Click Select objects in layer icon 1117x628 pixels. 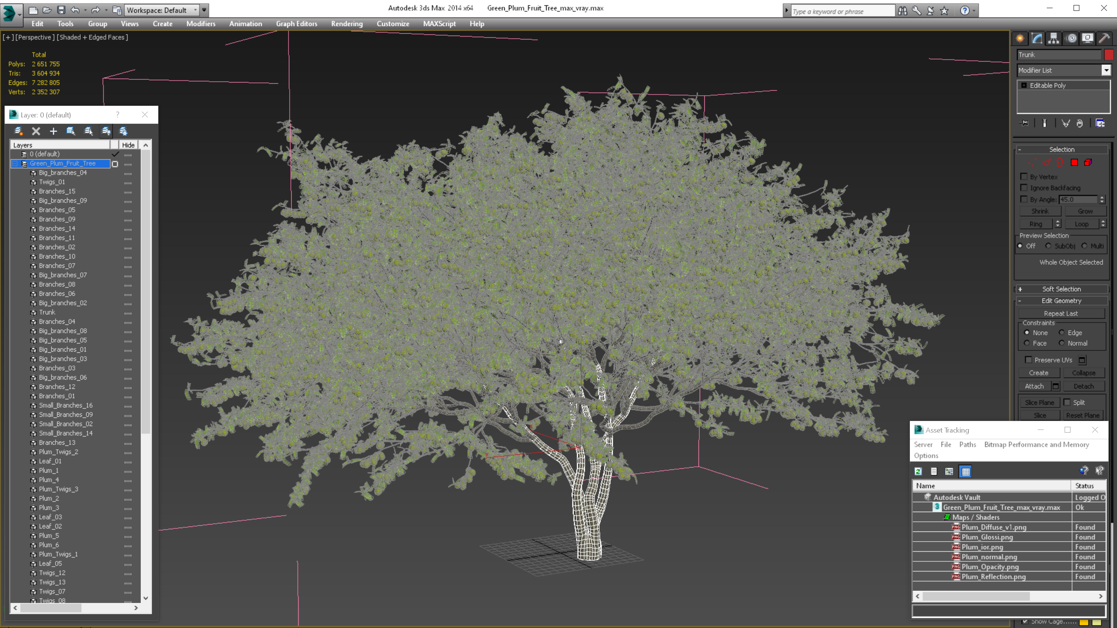71,131
